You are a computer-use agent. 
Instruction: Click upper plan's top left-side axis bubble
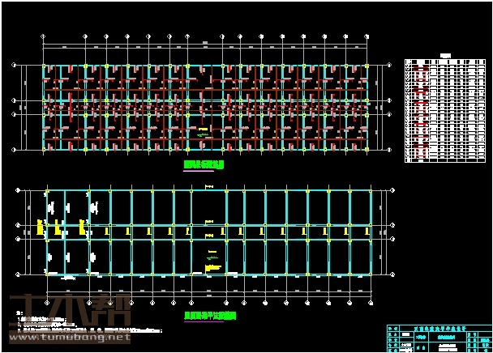point(13,64)
